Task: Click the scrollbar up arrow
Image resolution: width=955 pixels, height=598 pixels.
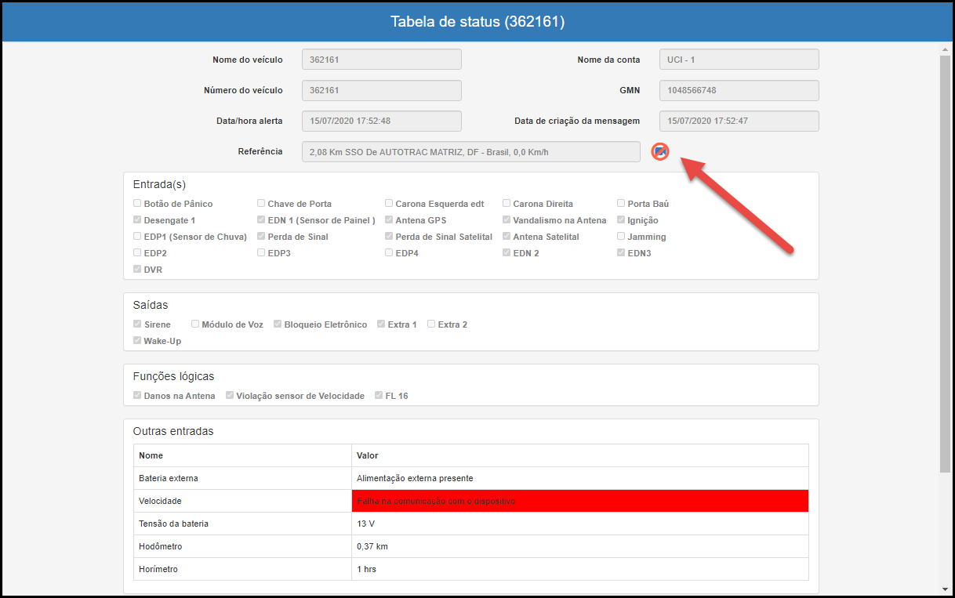Action: point(945,49)
